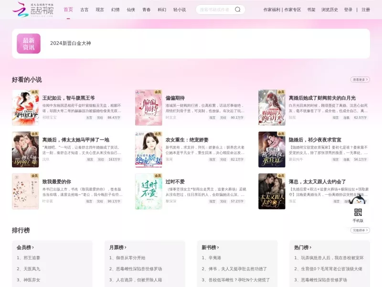Click title 偏偏期待

point(175,98)
